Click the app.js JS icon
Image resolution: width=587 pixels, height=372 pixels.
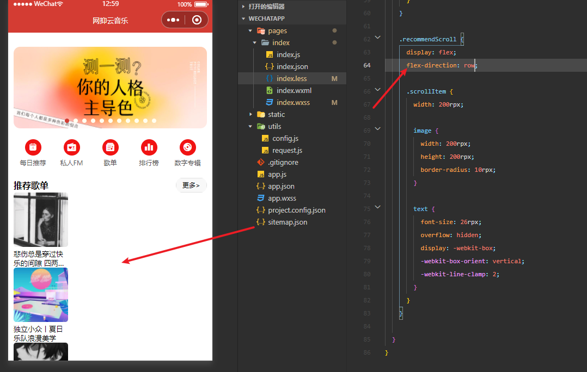pyautogui.click(x=261, y=174)
